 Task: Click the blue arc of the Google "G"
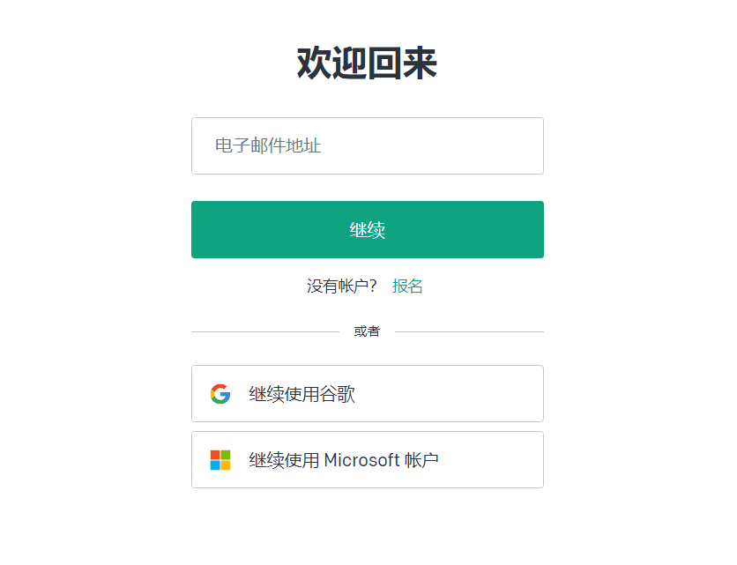pyautogui.click(x=227, y=397)
